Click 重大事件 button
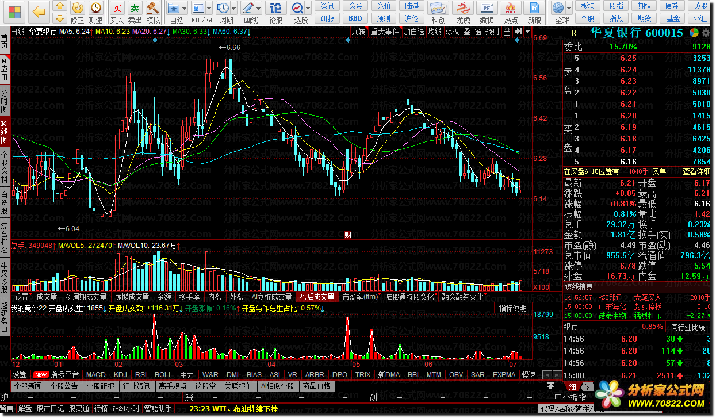Viewport: 716px width, 418px height. coord(385,32)
